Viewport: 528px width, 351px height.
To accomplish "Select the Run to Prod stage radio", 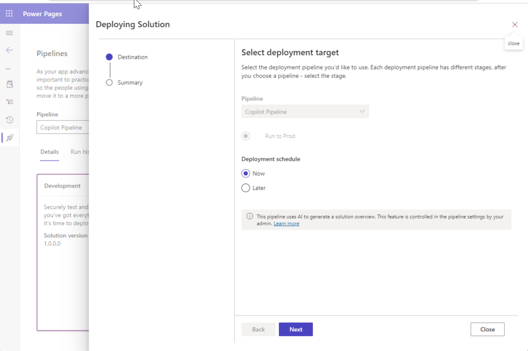I will click(246, 136).
